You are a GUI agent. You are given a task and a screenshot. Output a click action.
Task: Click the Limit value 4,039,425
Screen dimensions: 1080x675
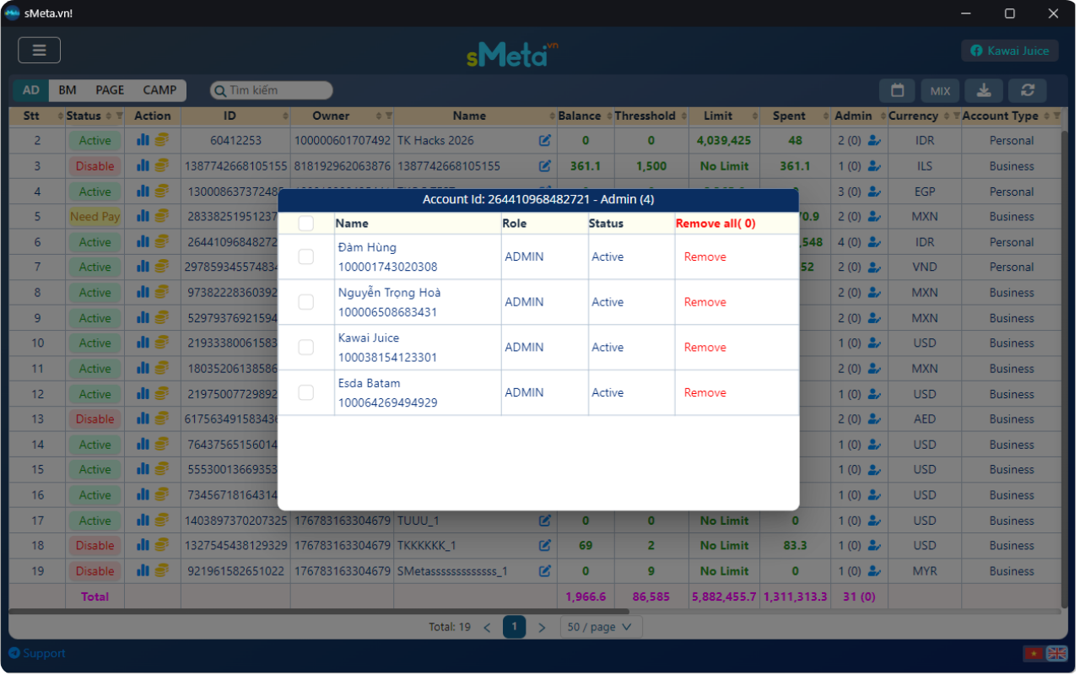point(724,141)
